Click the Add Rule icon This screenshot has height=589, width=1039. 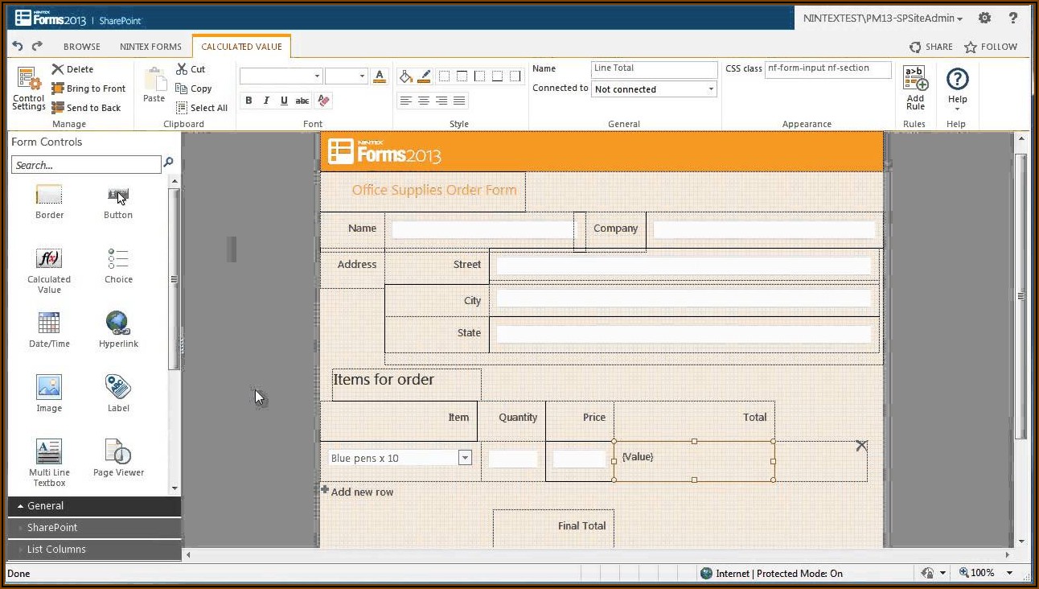[x=915, y=79]
